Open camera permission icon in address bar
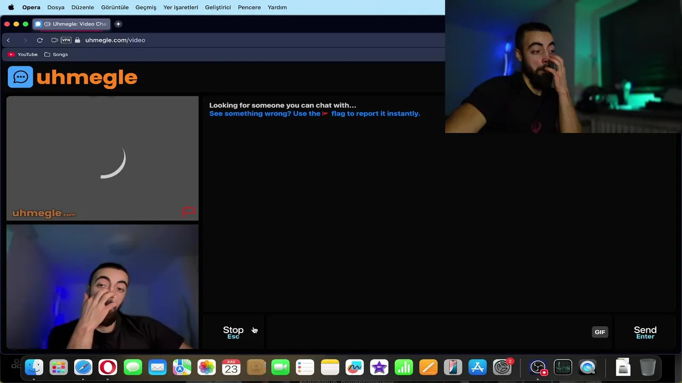 pos(54,40)
